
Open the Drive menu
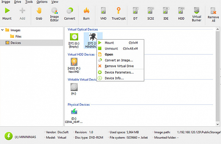coord(18,2)
